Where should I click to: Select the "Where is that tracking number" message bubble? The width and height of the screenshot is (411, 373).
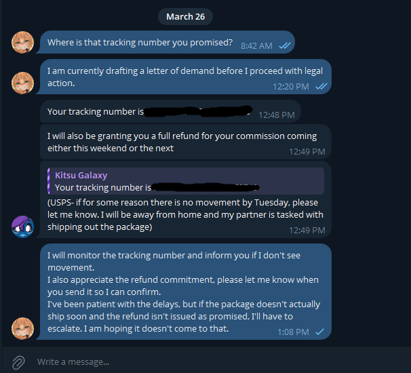(x=140, y=43)
